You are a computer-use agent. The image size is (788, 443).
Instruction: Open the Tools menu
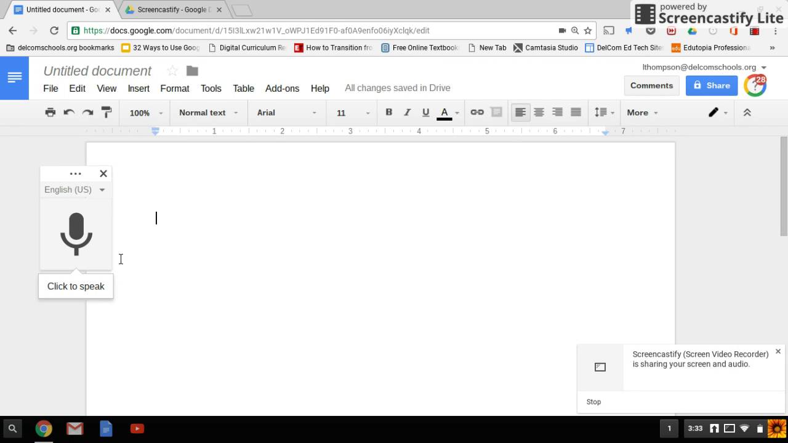pos(211,88)
